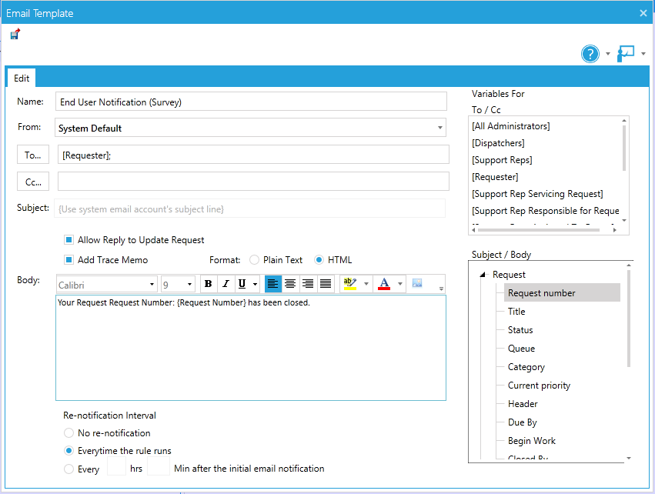
Task: Select Title tree item
Action: pos(516,311)
